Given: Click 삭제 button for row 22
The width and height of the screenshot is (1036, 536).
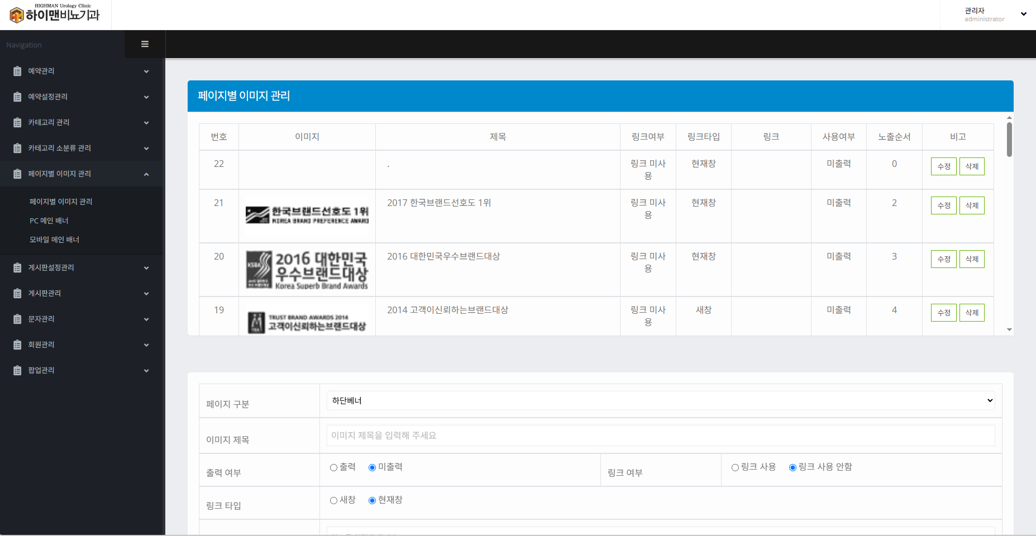Looking at the screenshot, I should click(x=972, y=166).
